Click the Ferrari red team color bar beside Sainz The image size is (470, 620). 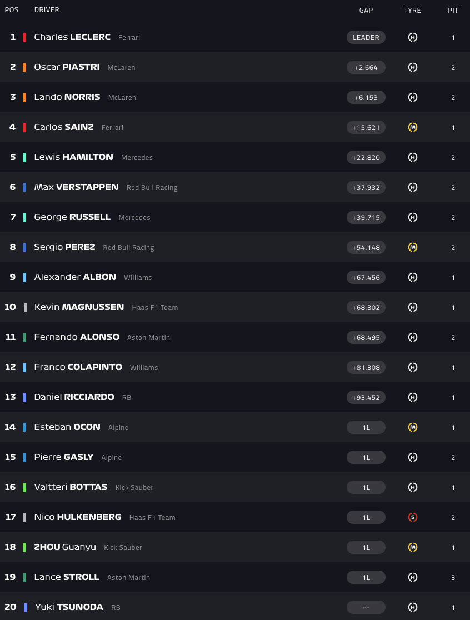tap(24, 127)
